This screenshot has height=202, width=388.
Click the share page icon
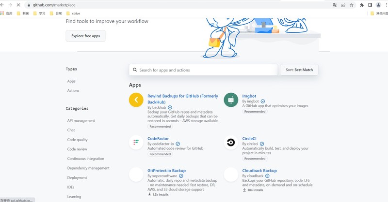343,5
